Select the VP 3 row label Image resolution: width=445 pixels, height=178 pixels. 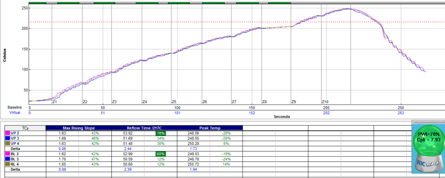point(15,138)
